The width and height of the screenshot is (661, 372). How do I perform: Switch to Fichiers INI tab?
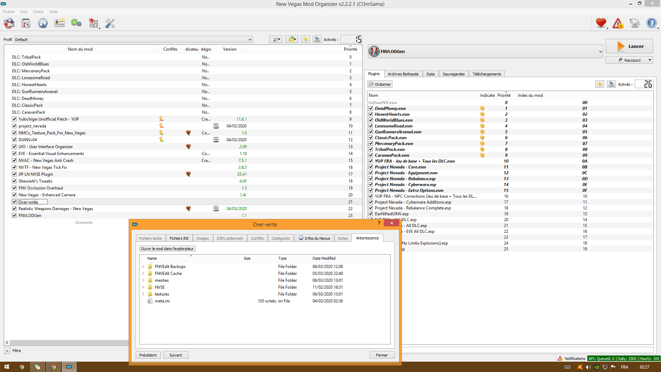(179, 238)
